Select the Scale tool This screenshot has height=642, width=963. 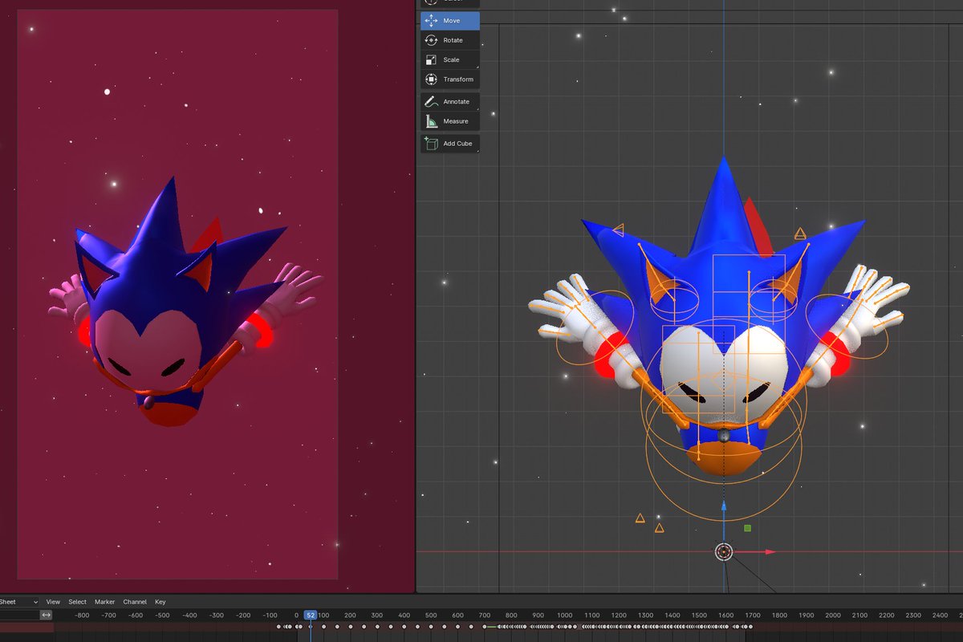[450, 59]
